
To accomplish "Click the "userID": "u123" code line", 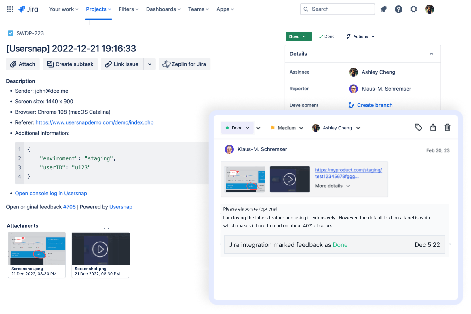I will 65,167.
